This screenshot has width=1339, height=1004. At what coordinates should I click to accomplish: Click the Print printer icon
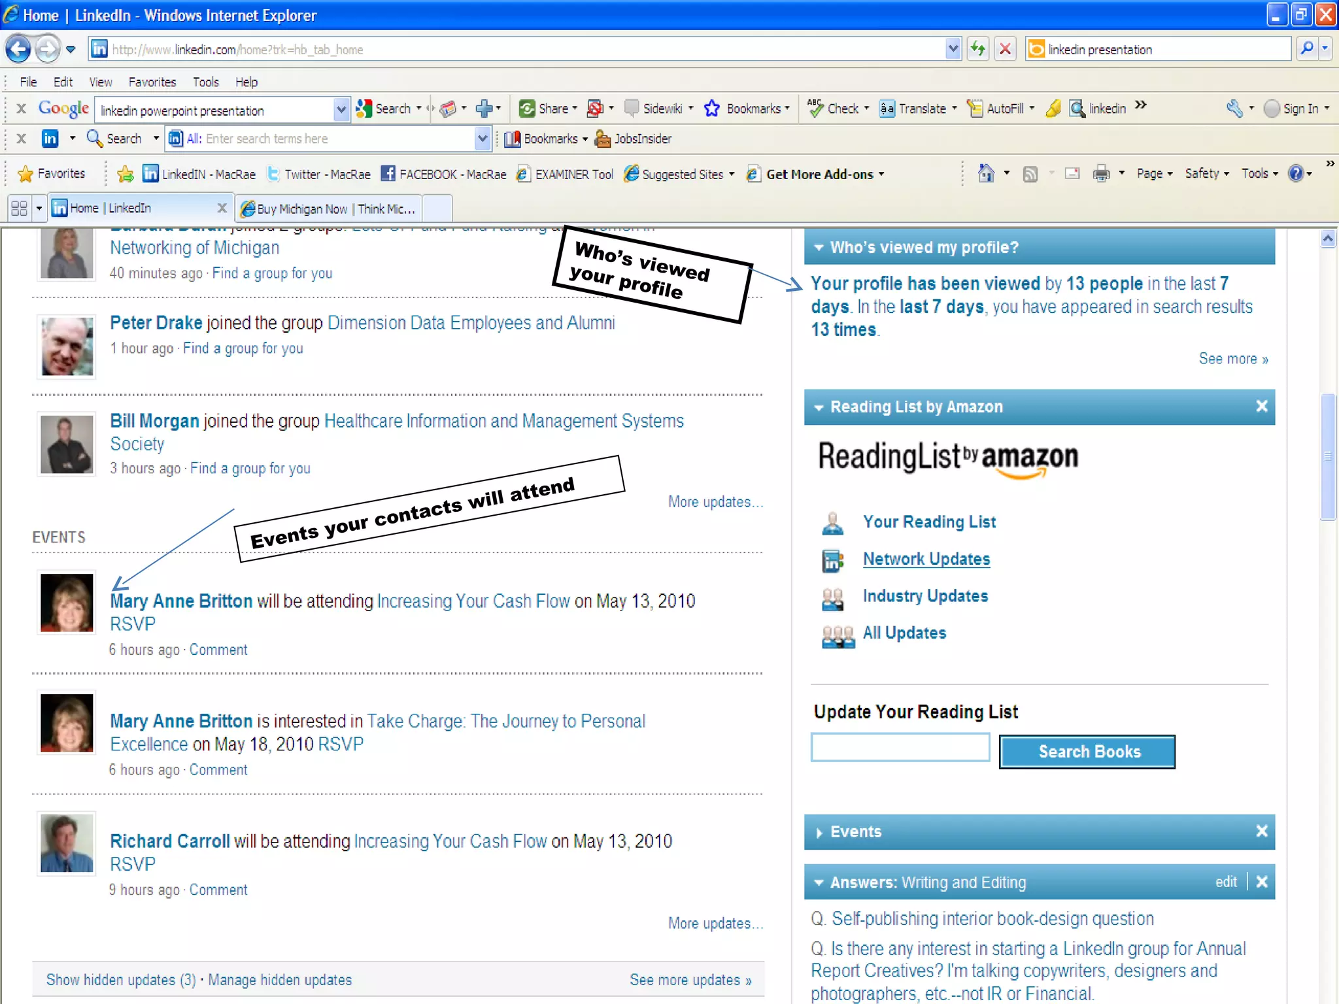point(1101,174)
